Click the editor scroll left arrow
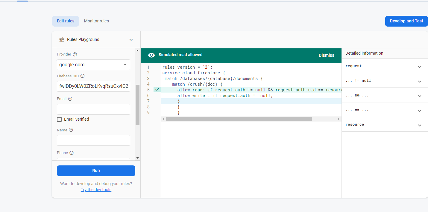Viewport: 428px width, 212px height. tap(163, 119)
